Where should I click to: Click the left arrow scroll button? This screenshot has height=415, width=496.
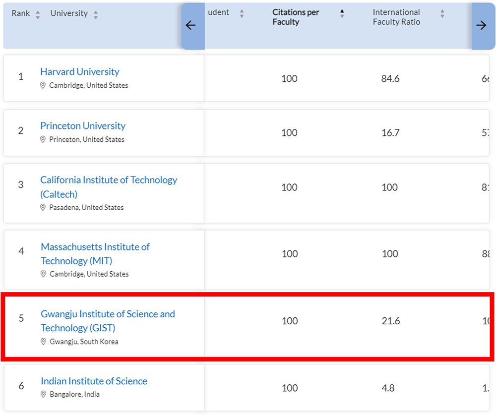(x=191, y=26)
